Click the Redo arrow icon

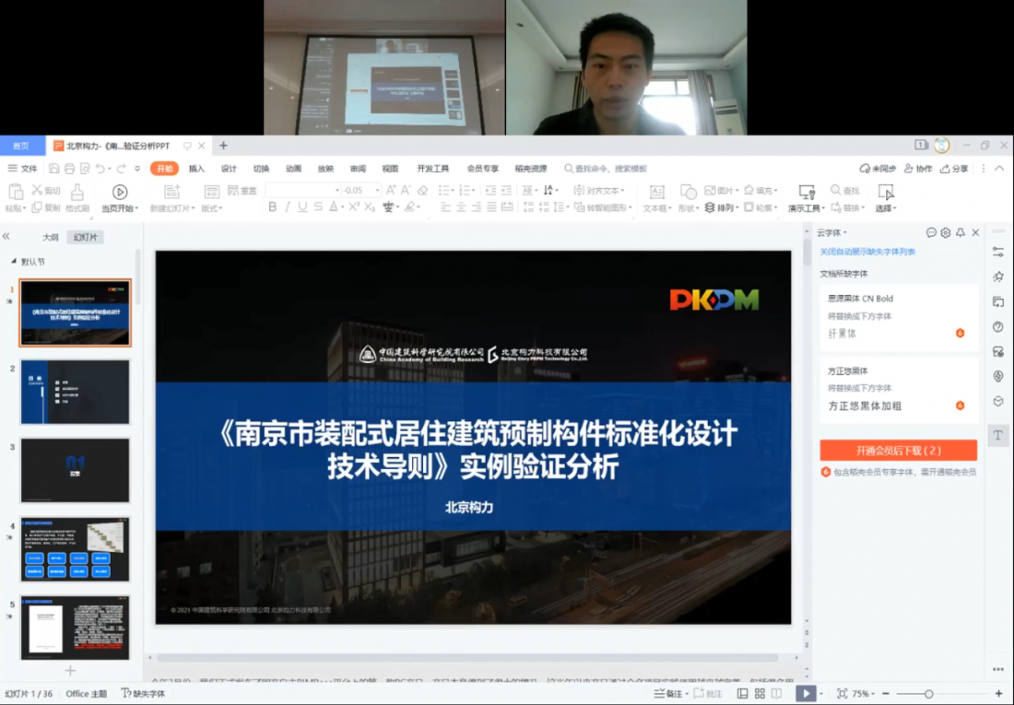(x=121, y=169)
